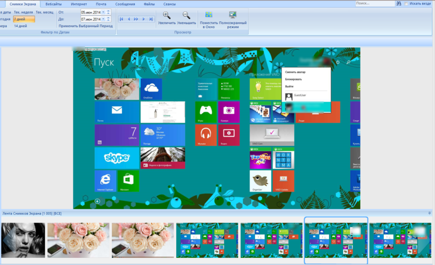Open the От date dropdown calendar

(103, 12)
